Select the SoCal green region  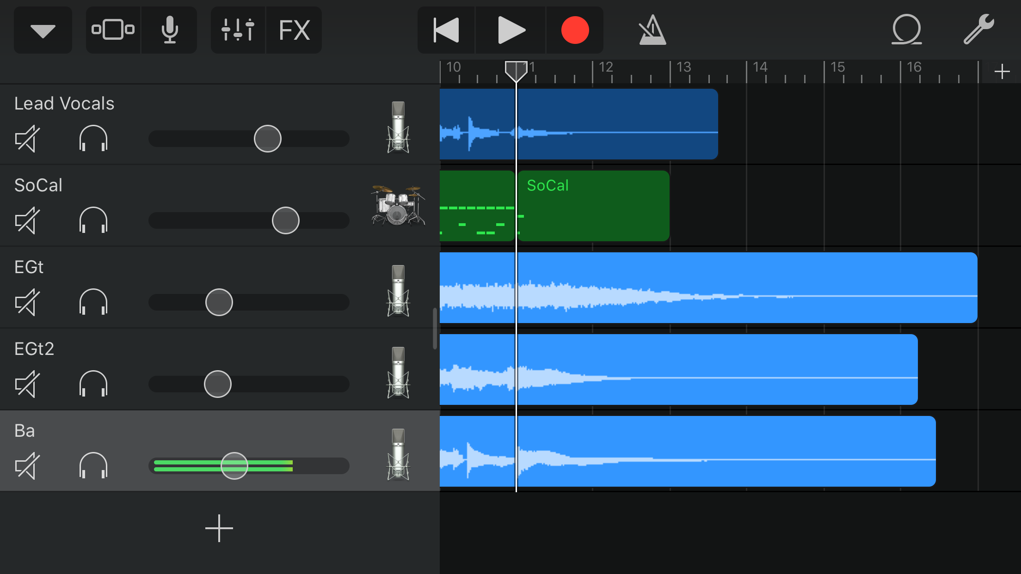tap(593, 206)
